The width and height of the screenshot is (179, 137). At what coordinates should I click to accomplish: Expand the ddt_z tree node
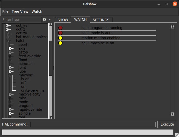click(x=7, y=29)
